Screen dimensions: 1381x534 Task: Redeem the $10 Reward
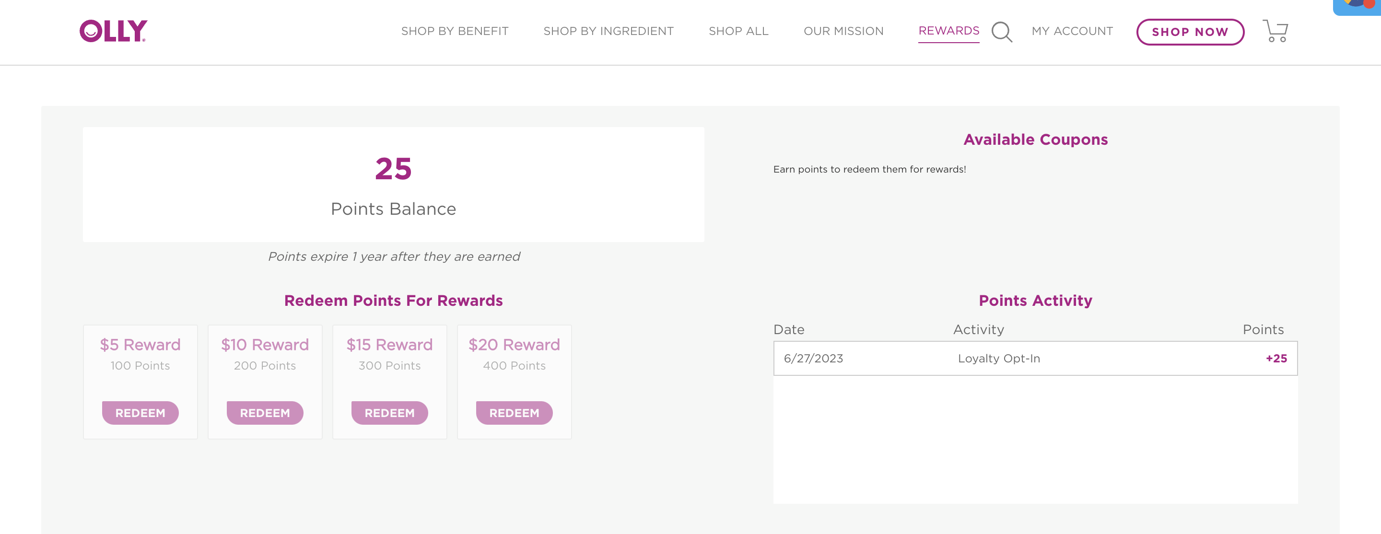point(265,413)
